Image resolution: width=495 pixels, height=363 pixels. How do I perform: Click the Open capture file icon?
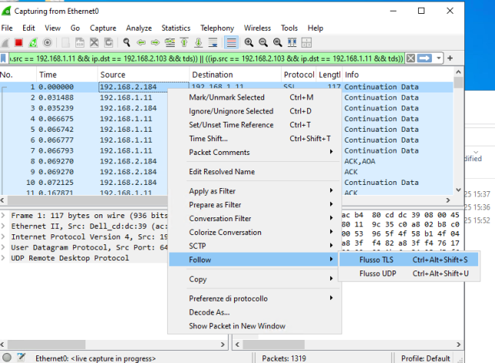65,42
